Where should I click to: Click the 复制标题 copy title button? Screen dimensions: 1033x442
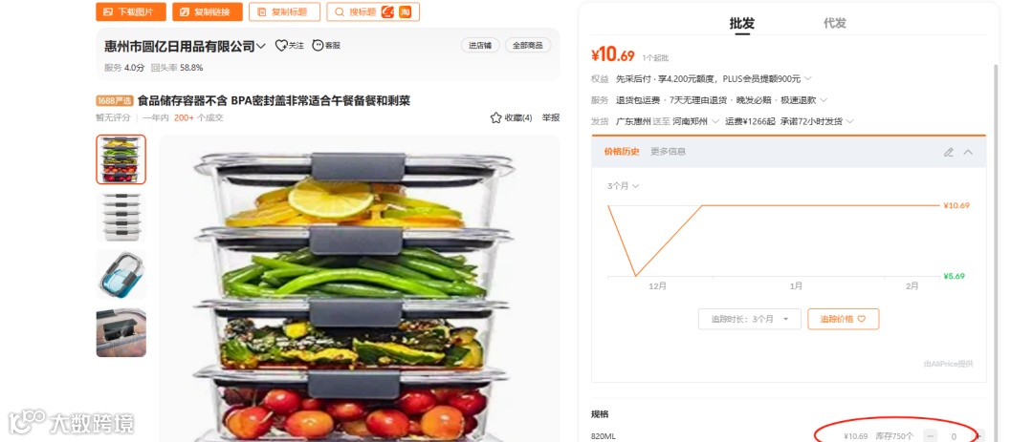(284, 11)
